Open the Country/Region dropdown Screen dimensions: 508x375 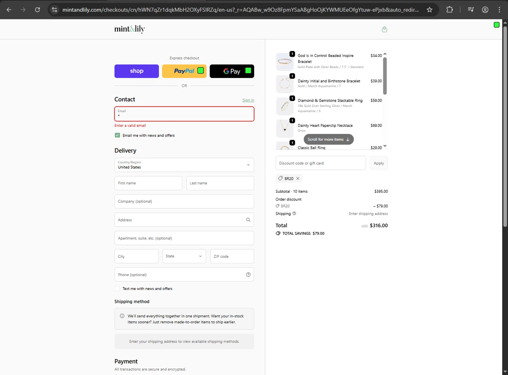point(184,165)
